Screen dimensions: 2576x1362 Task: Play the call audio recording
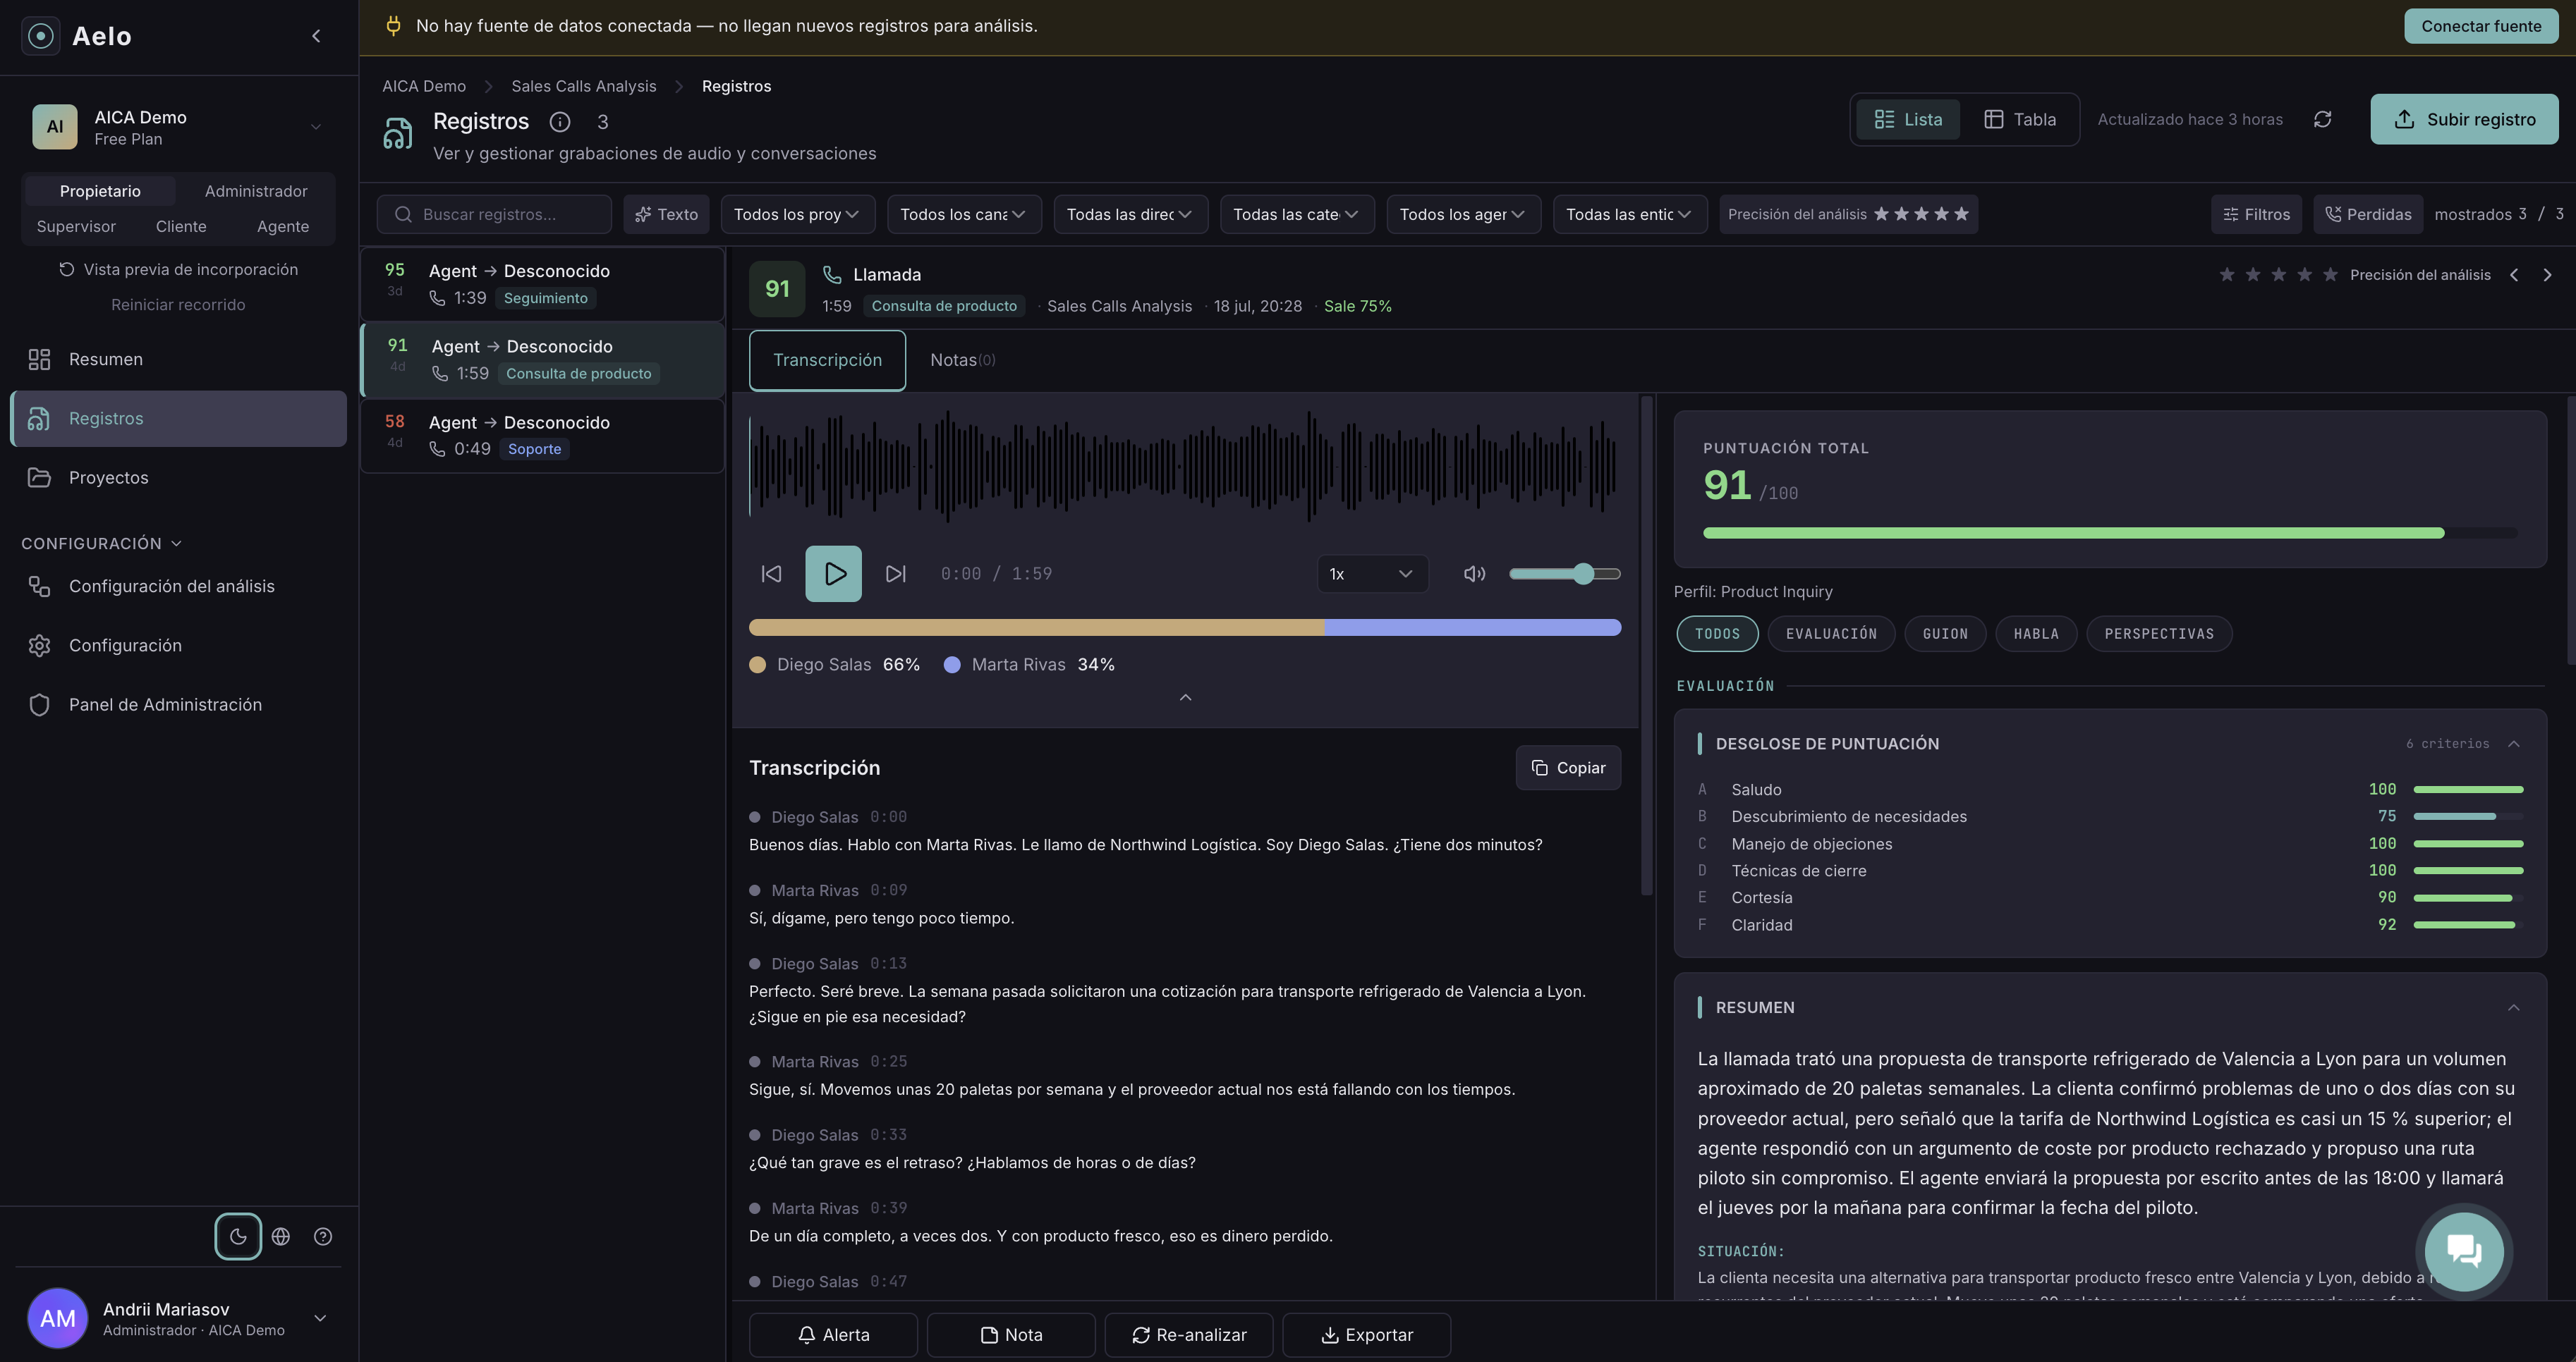pos(833,574)
